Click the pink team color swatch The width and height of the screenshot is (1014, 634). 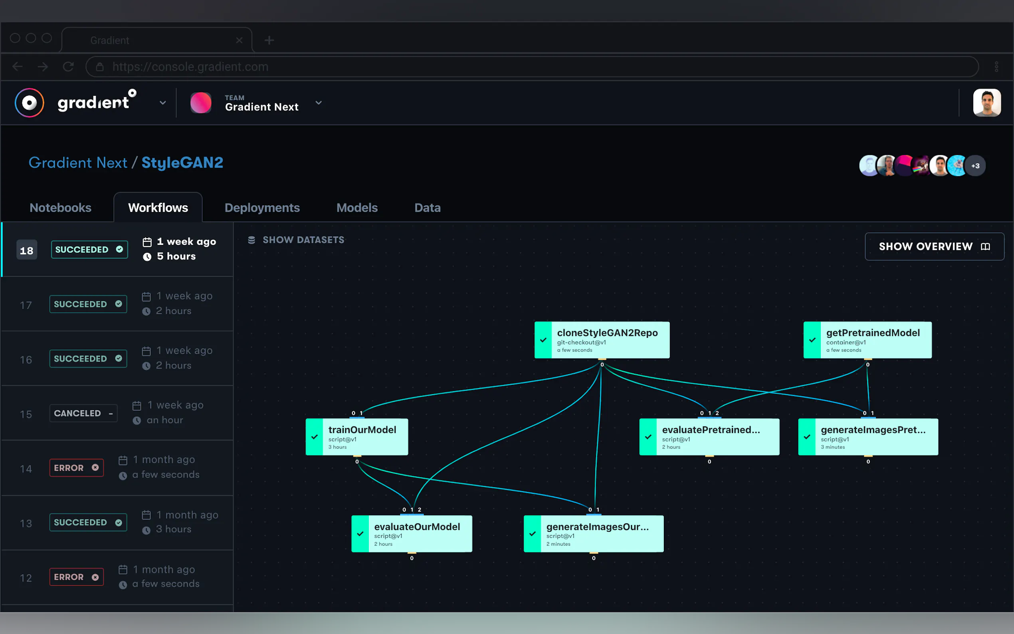point(201,103)
